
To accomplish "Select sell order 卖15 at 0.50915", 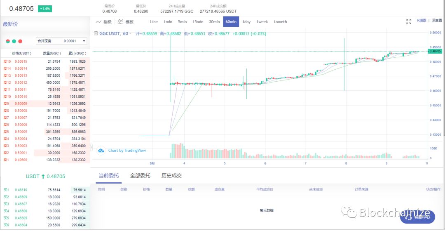I will (45, 61).
